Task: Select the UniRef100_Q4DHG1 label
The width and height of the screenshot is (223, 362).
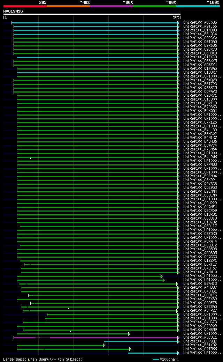Action: [200, 291]
